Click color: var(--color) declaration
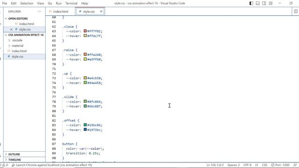The height and width of the screenshot is (168, 299). pyautogui.click(x=85, y=148)
